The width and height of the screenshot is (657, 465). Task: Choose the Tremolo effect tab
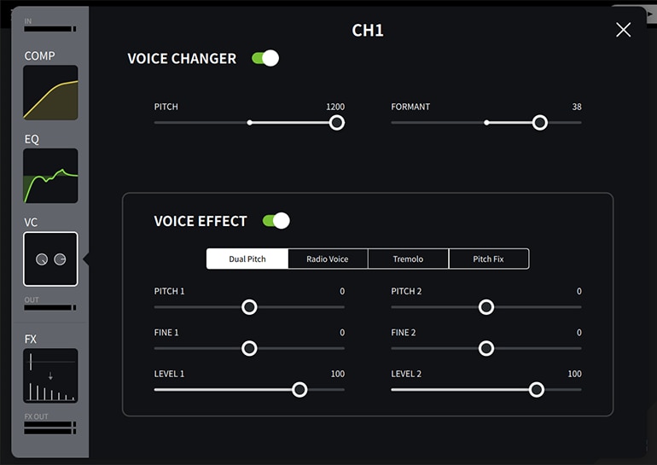point(408,259)
